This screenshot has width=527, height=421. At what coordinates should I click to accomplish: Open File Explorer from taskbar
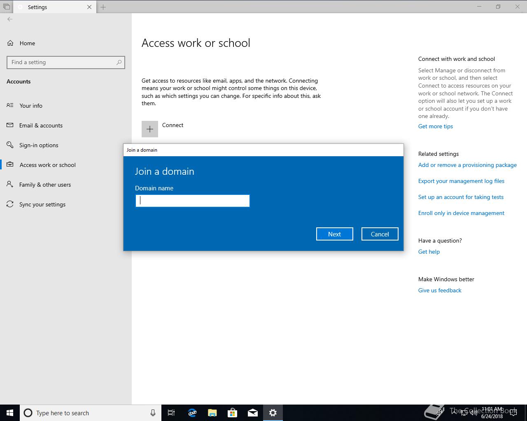tap(212, 413)
